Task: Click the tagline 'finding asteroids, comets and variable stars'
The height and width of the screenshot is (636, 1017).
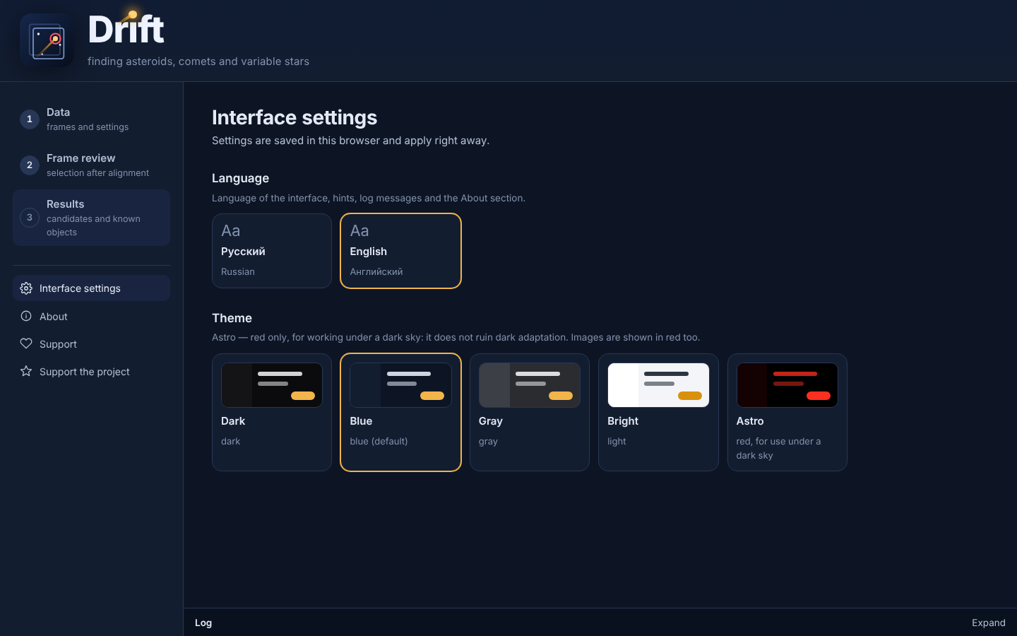Action: point(198,61)
